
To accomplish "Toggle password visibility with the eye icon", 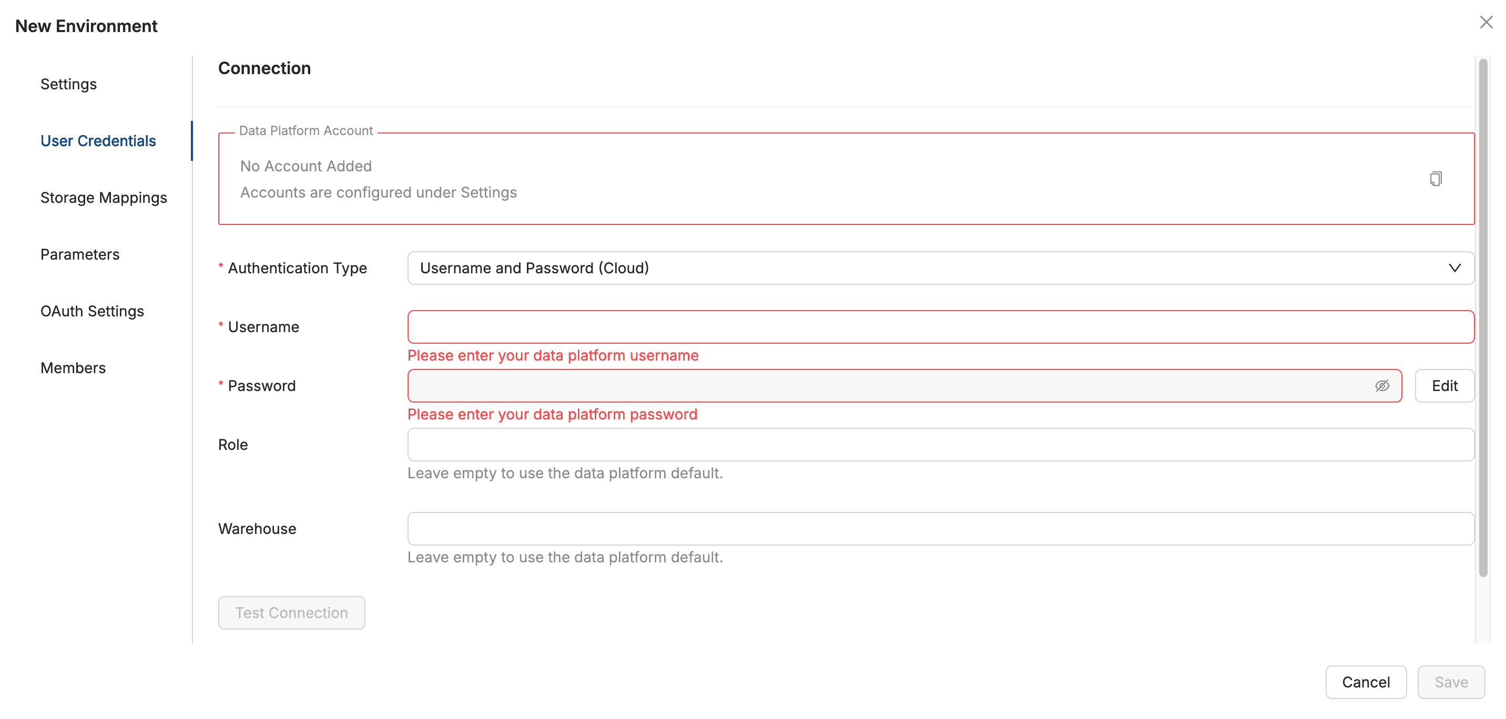I will click(x=1382, y=385).
